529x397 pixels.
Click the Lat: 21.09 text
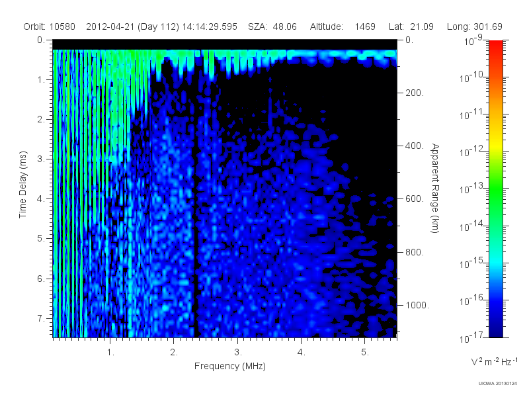pyautogui.click(x=411, y=26)
